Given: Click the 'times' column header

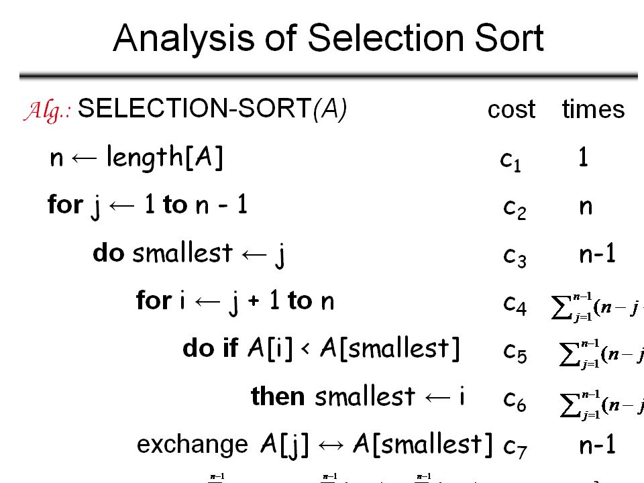Looking at the screenshot, I should [593, 109].
